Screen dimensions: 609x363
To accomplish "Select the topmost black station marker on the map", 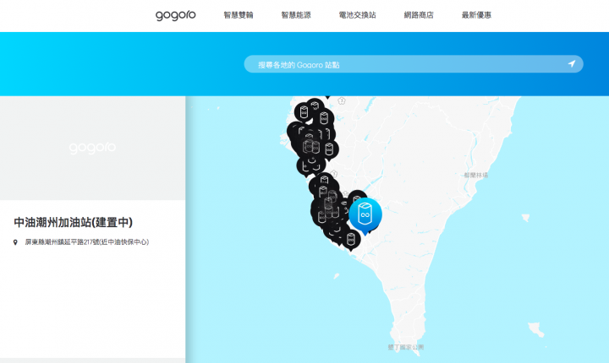I will click(315, 106).
